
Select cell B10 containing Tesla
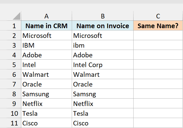(x=103, y=113)
